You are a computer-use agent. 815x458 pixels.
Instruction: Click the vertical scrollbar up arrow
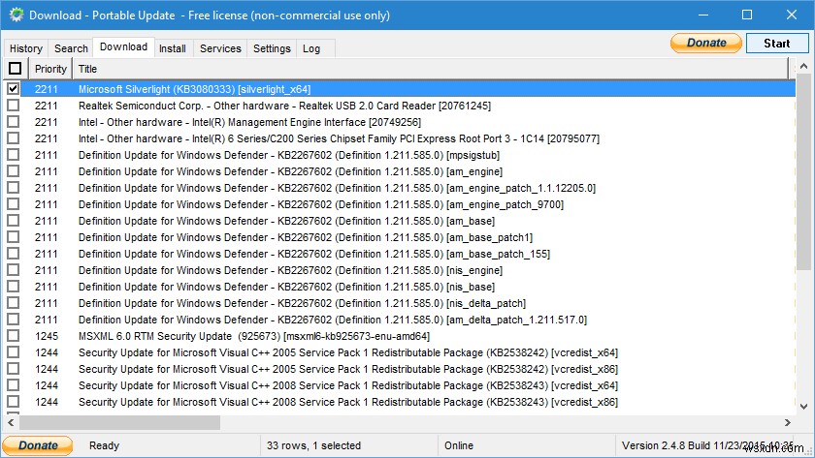pyautogui.click(x=804, y=67)
